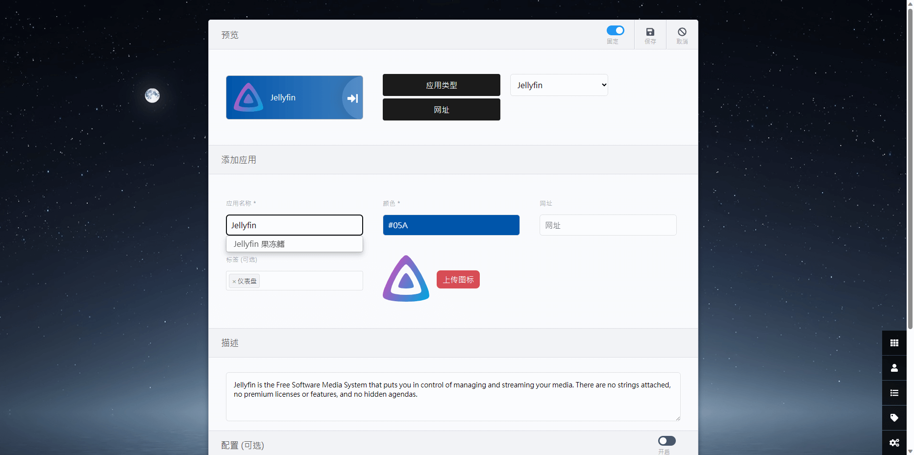Click the arrow icon on the Jellyfin preview card

click(x=352, y=98)
